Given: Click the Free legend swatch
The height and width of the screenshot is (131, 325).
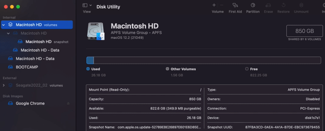Looking at the screenshot, I should coord(247,69).
